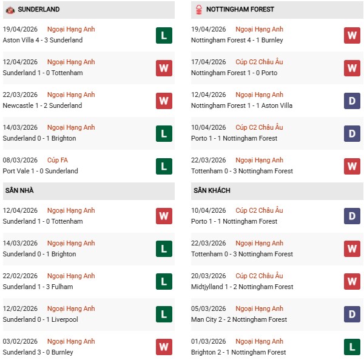This screenshot has width=364, height=360.
Task: Click the L badge for Aston Villa 4-3 Sunderland
Action: 164,35
